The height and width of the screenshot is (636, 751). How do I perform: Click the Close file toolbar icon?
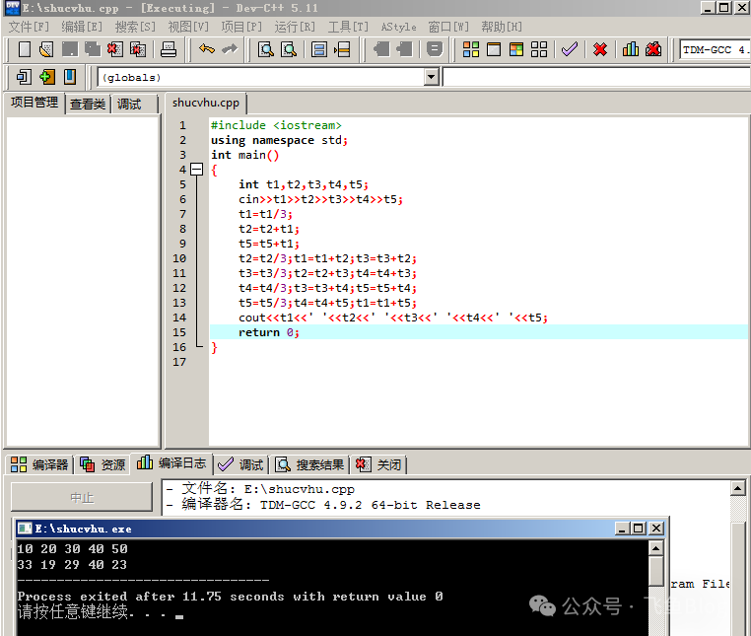pos(115,49)
